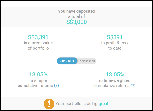Image resolution: width=153 pixels, height=111 pixels.
Task: Click the S$3,391 current portfolio value
Action: [38, 37]
